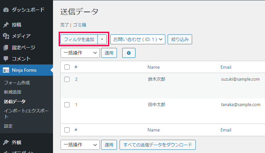Viewport: 265px width, 153px height.
Task: Click the pages icon beside 固定ページ
Action: (6, 48)
